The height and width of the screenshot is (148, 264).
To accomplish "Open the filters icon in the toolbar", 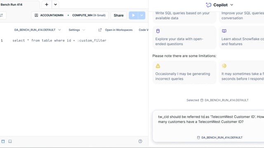I will click(2, 15).
